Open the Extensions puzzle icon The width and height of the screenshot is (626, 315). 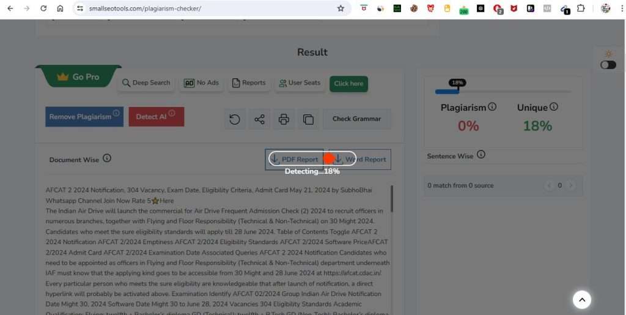[581, 9]
